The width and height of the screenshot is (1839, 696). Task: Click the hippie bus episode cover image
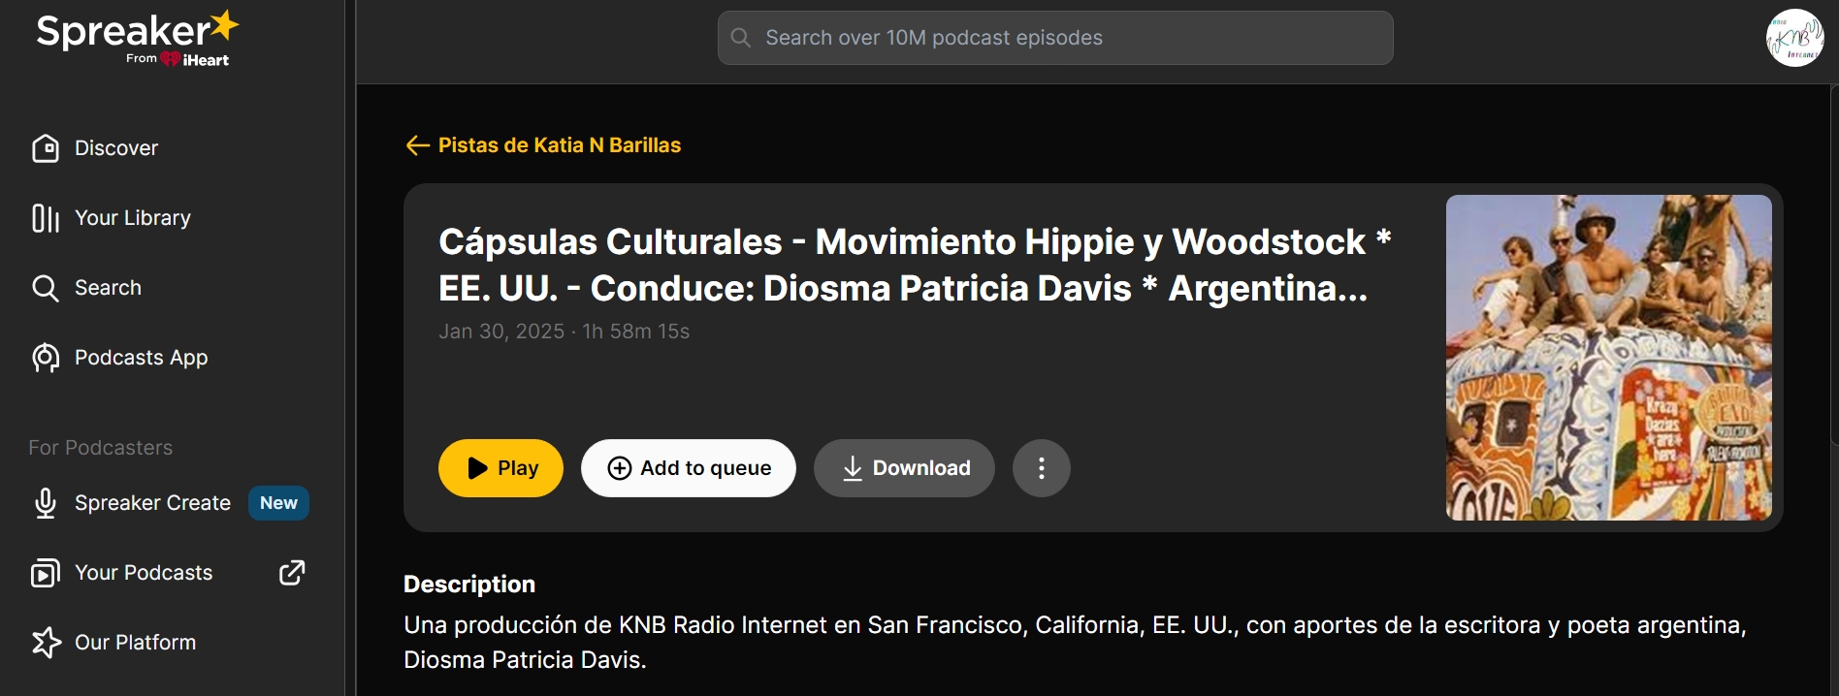[x=1609, y=358]
